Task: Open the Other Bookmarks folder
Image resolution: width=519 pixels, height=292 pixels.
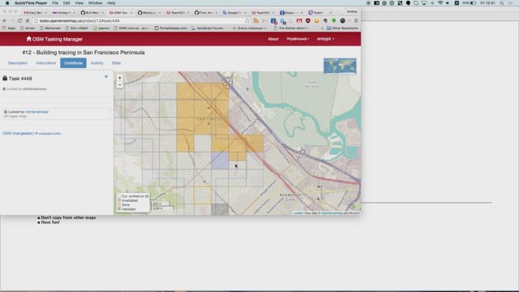Action: 342,28
